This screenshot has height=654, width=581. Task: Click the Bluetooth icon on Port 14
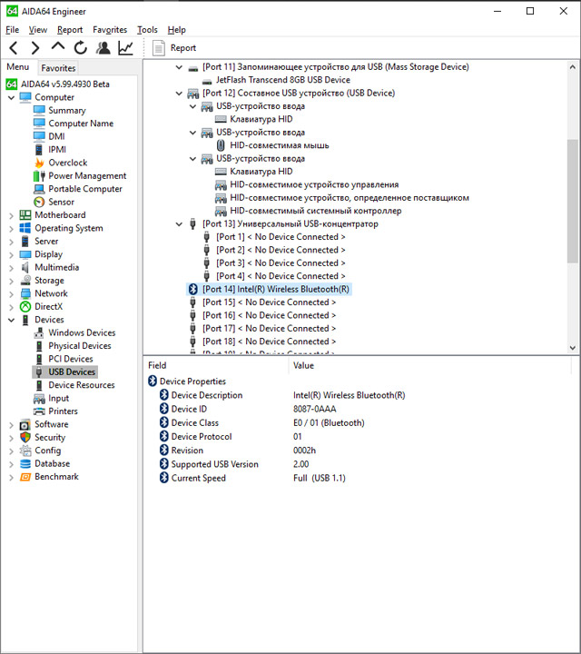coord(192,289)
